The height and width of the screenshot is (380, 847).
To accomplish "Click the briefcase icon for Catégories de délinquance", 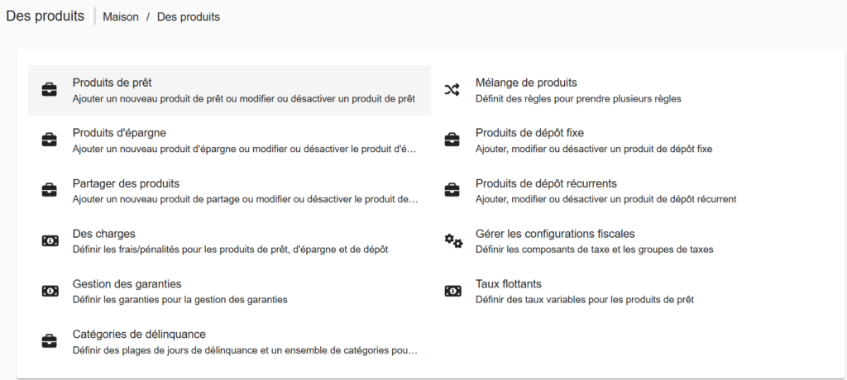I will click(50, 341).
